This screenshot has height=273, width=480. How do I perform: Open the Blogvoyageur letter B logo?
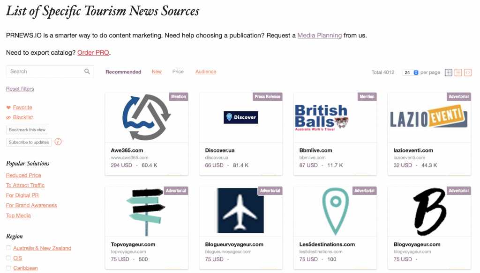point(429,211)
